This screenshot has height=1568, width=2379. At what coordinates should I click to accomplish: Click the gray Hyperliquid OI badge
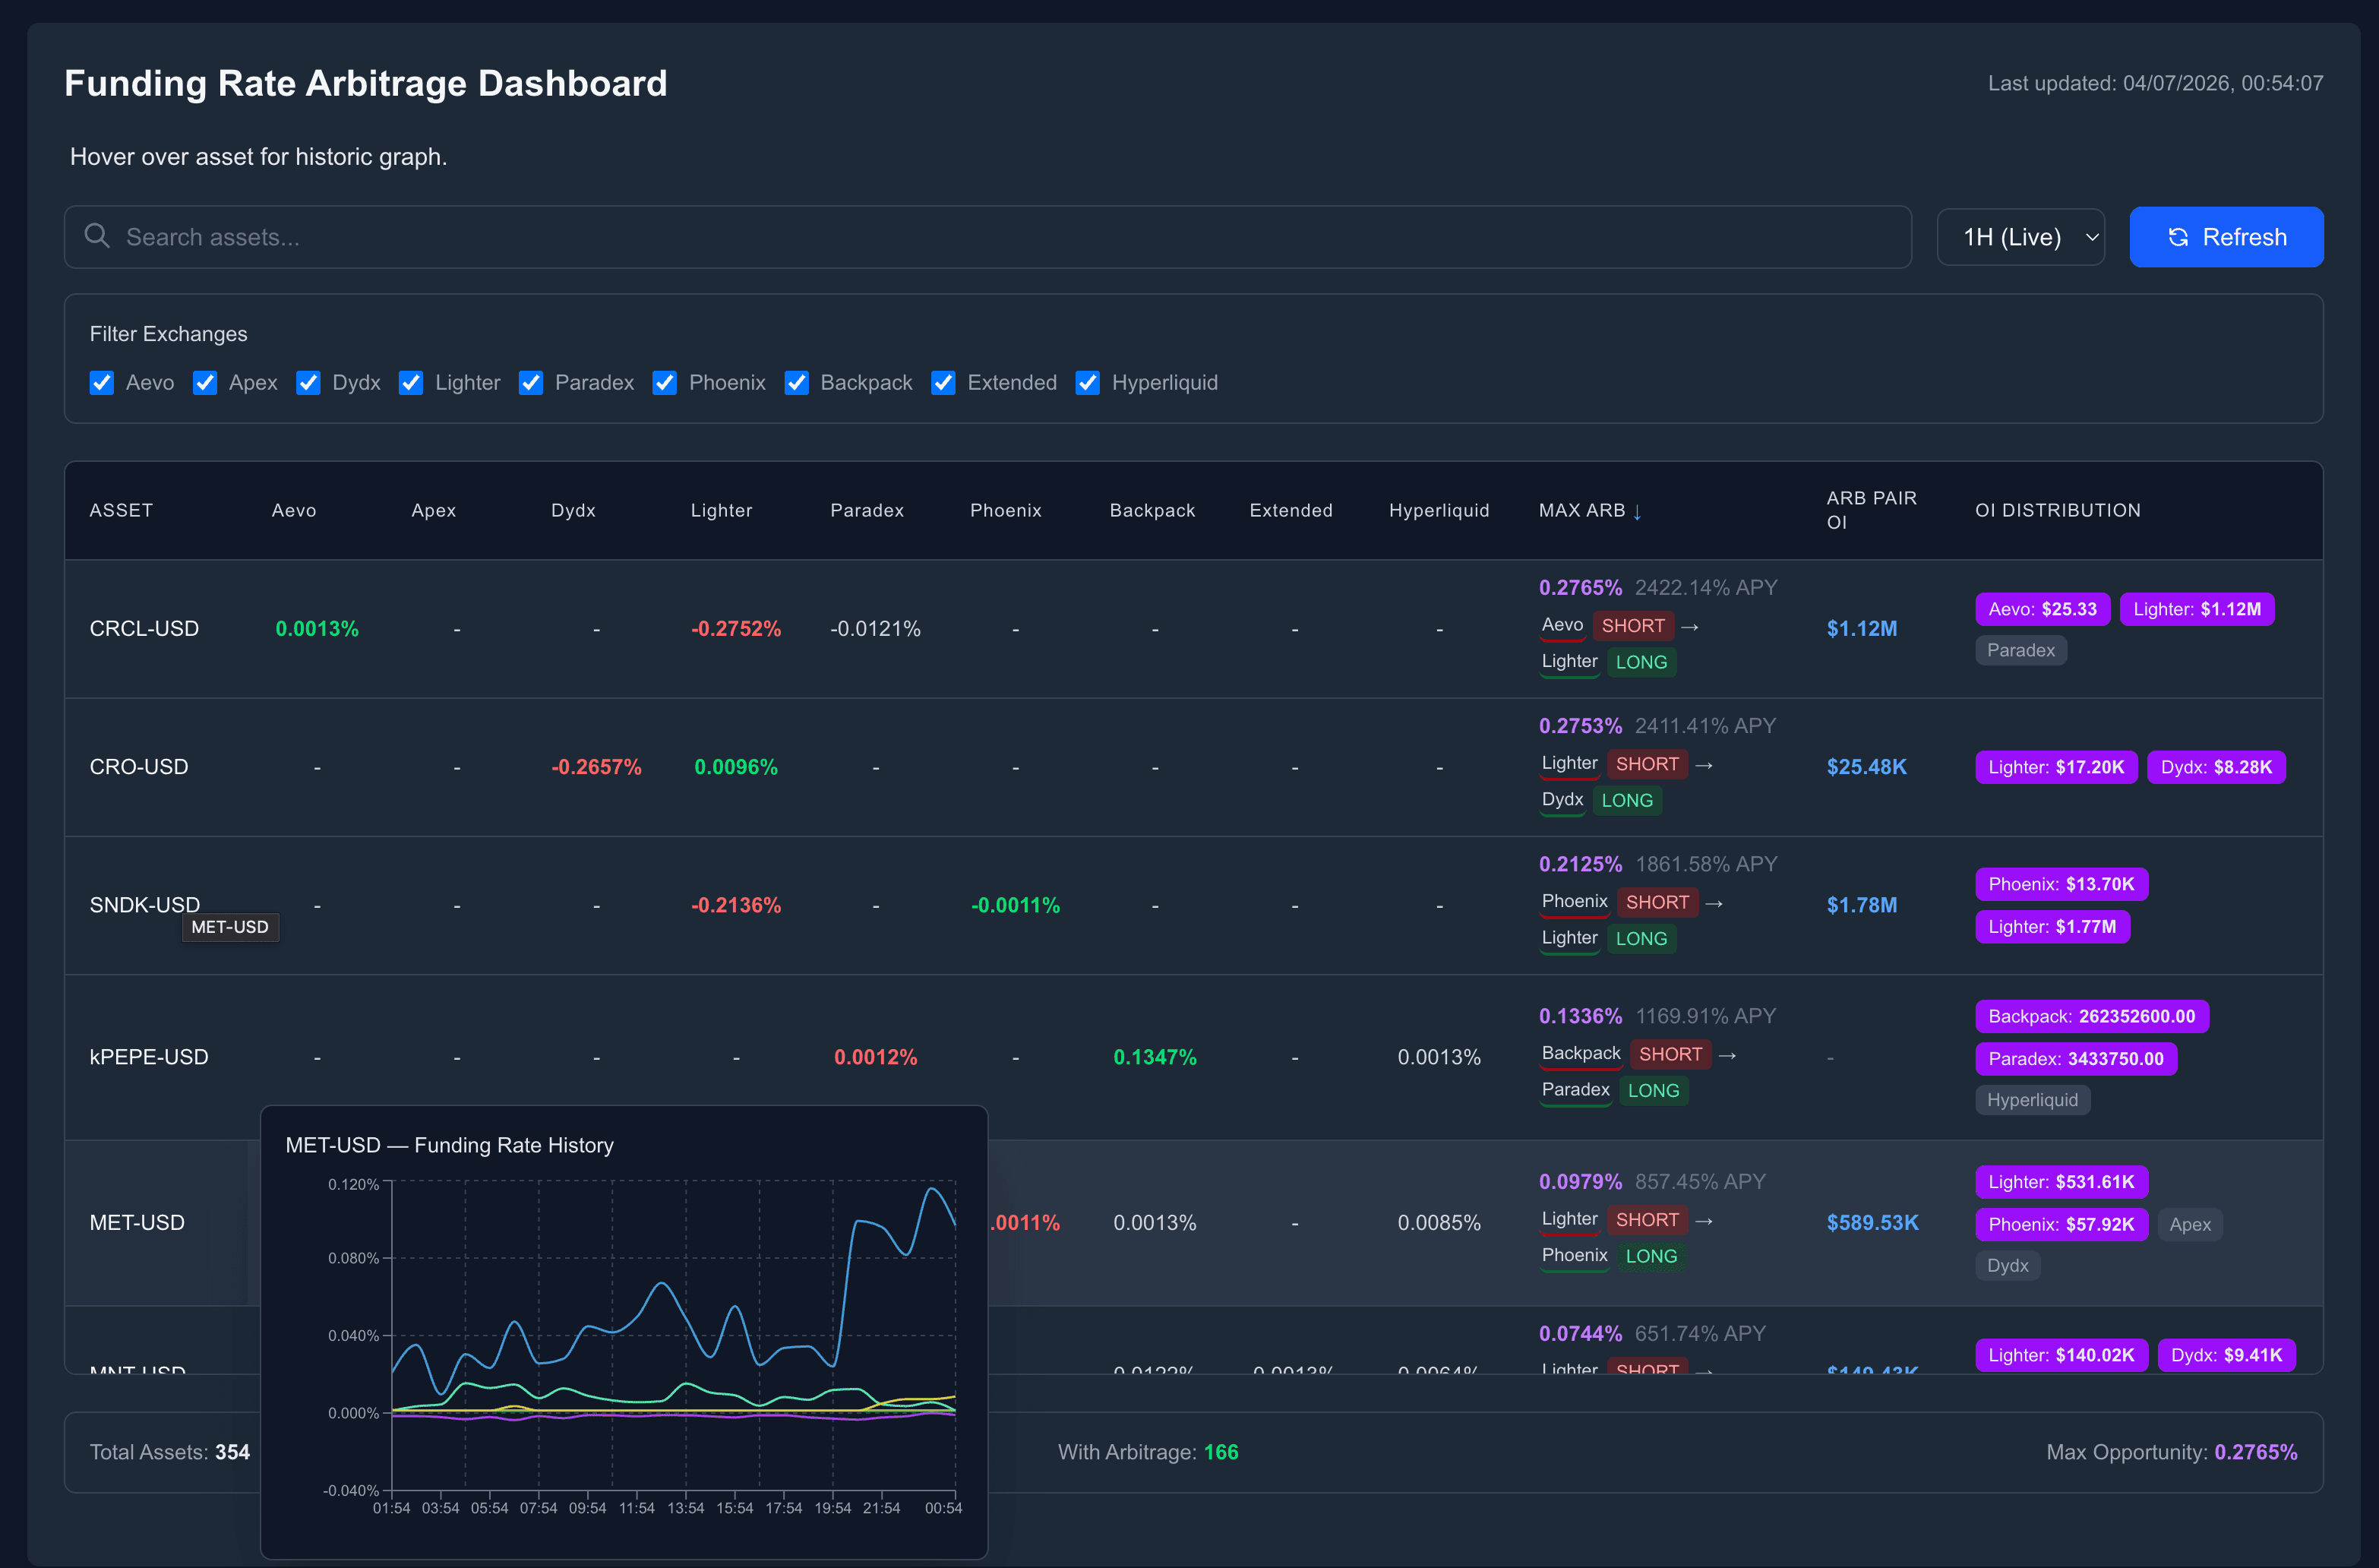coord(2032,1100)
